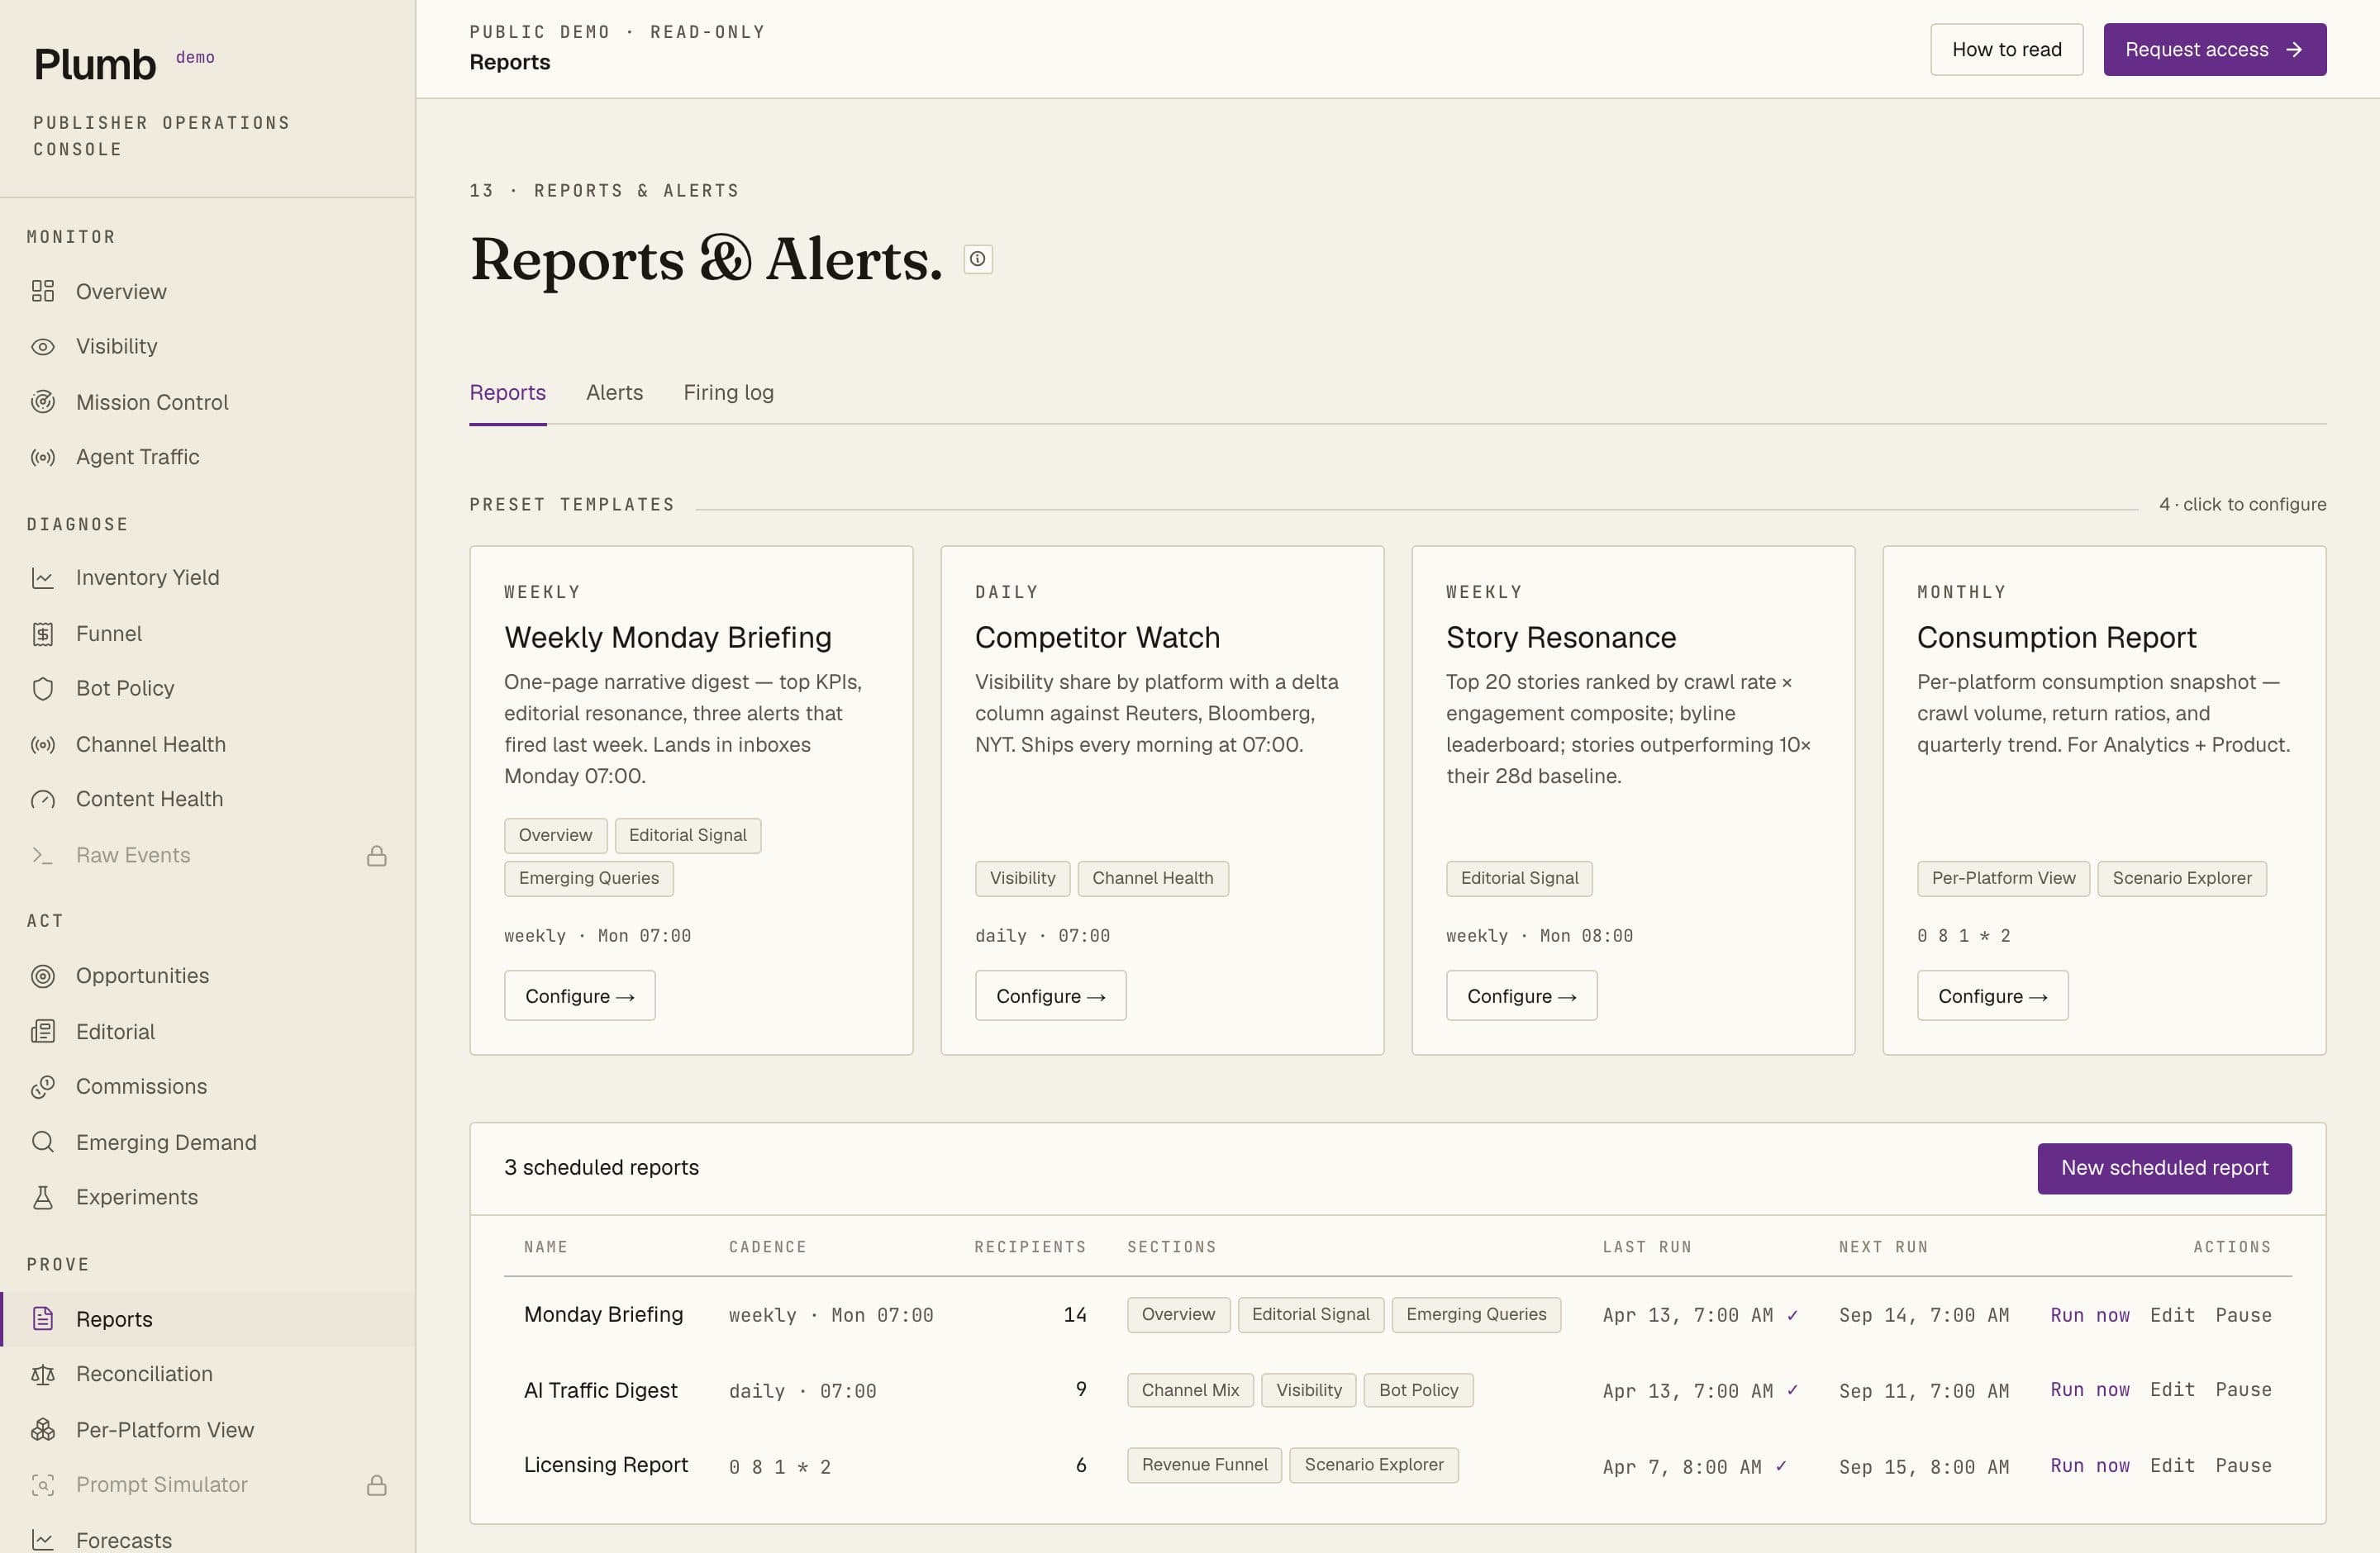
Task: Click the Forecasts line-chart icon
Action: click(x=42, y=1540)
